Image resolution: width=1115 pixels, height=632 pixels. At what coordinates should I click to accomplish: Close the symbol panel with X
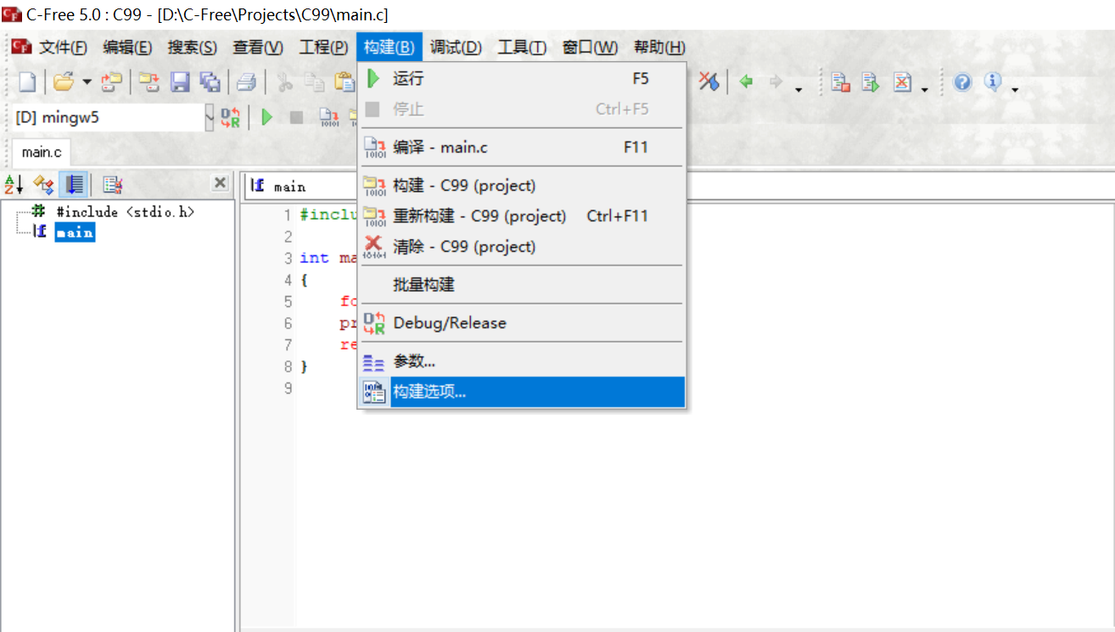coord(220,182)
